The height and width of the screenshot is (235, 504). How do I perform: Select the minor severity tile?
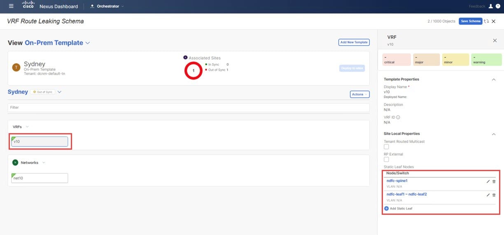[456, 59]
